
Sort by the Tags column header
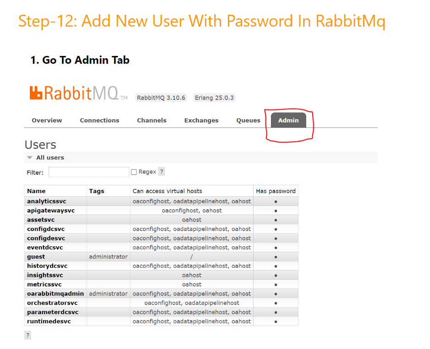coord(97,191)
